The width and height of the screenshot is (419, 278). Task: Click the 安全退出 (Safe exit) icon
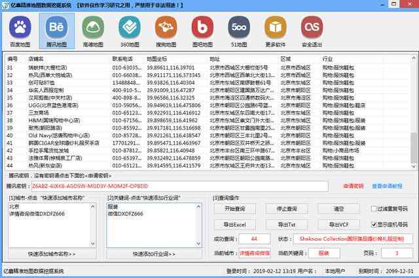(312, 31)
